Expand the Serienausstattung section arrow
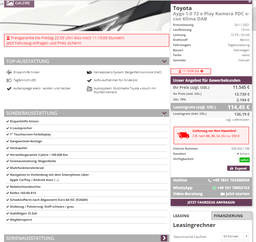256x242 pixels. point(164,238)
